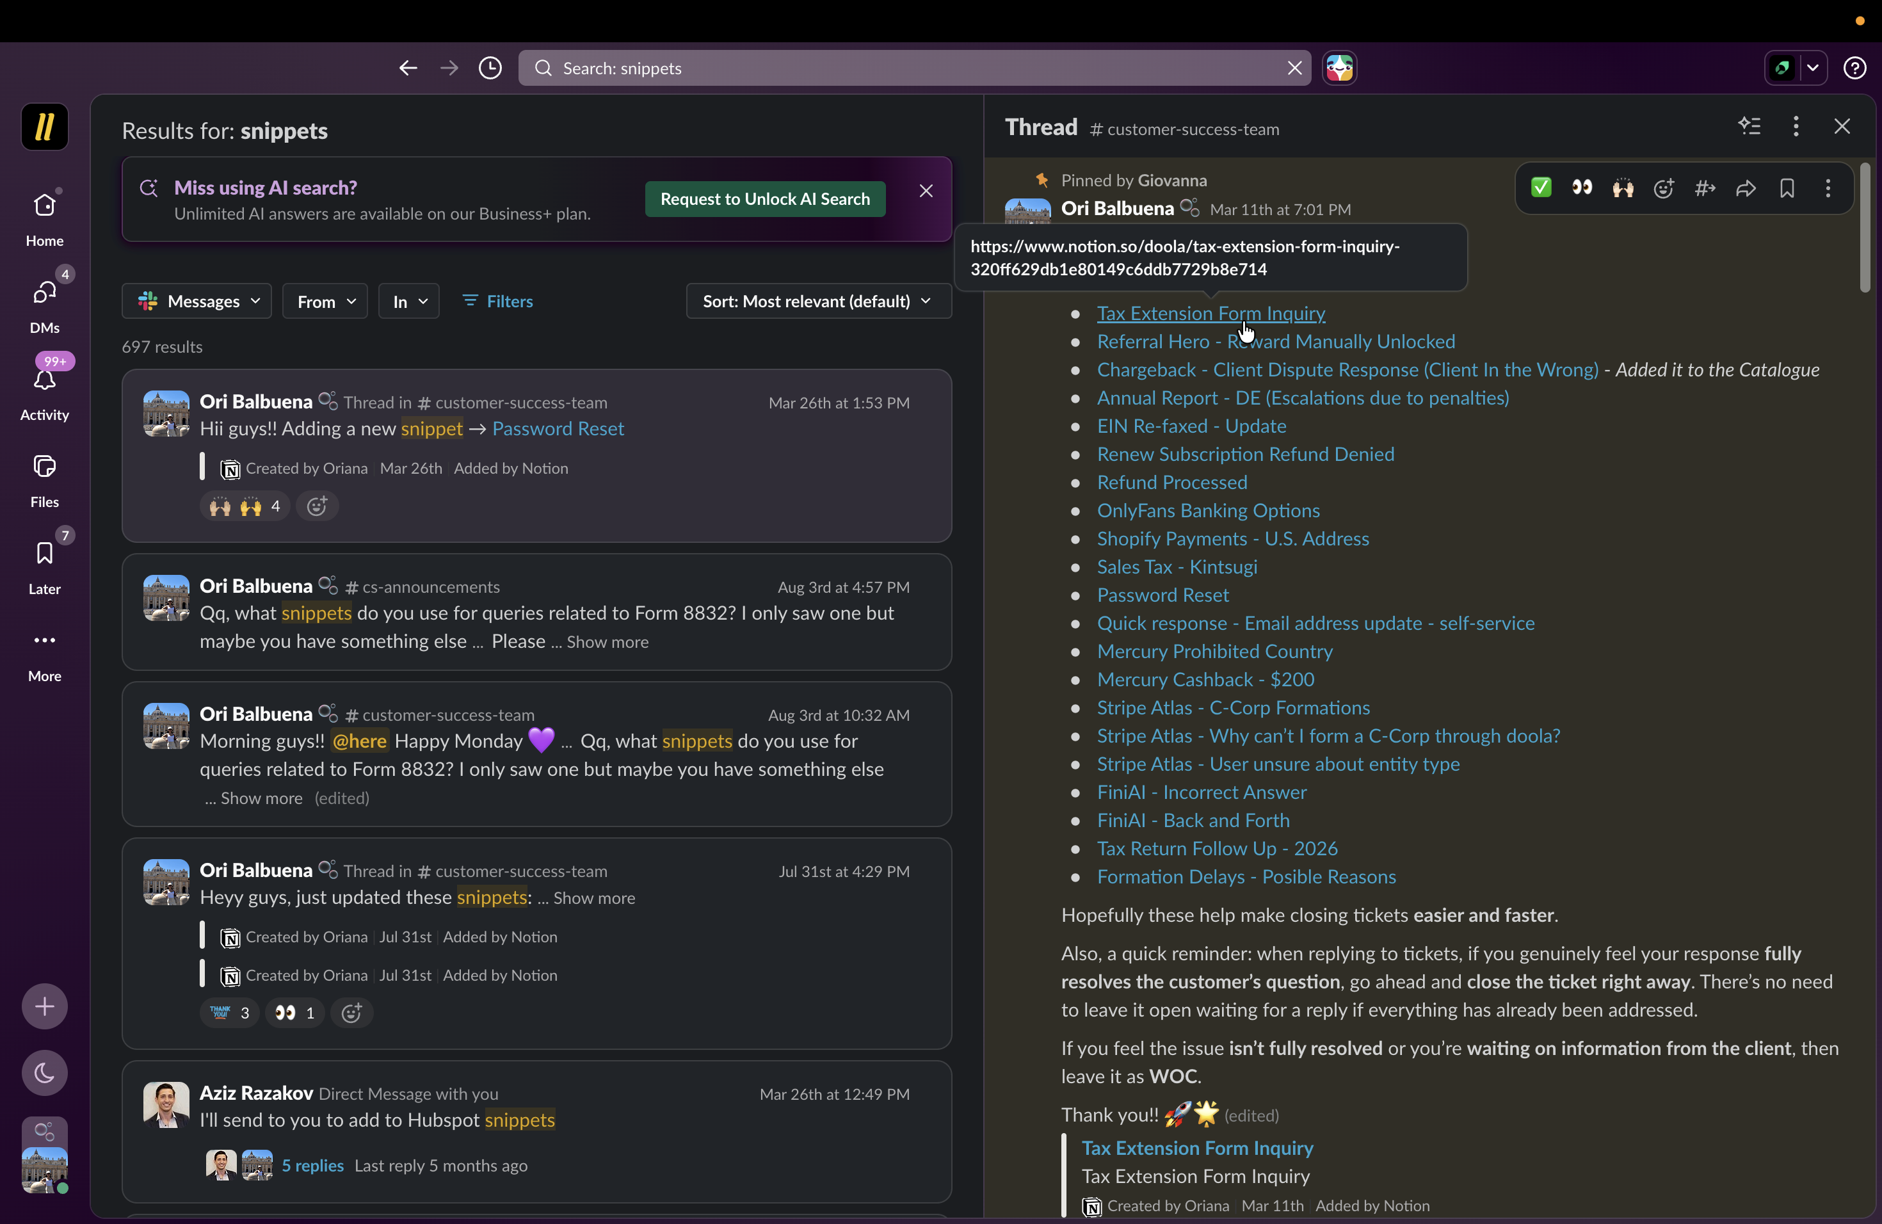Save the message for later with bookmark
Screen dimensions: 1882x1224
(1787, 188)
